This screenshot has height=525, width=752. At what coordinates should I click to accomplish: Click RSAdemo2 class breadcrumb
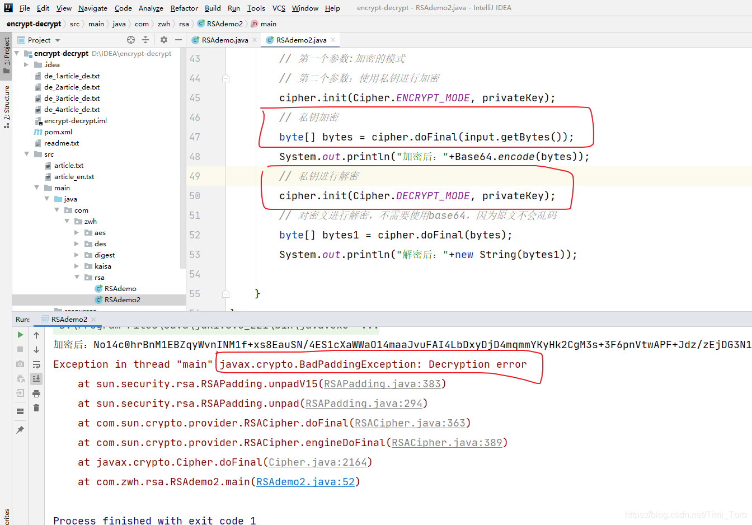click(x=220, y=24)
